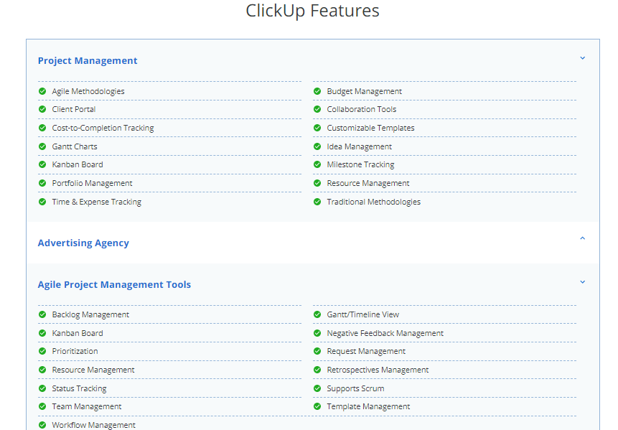Select Time & Expense Tracking item
618x430 pixels.
[96, 202]
